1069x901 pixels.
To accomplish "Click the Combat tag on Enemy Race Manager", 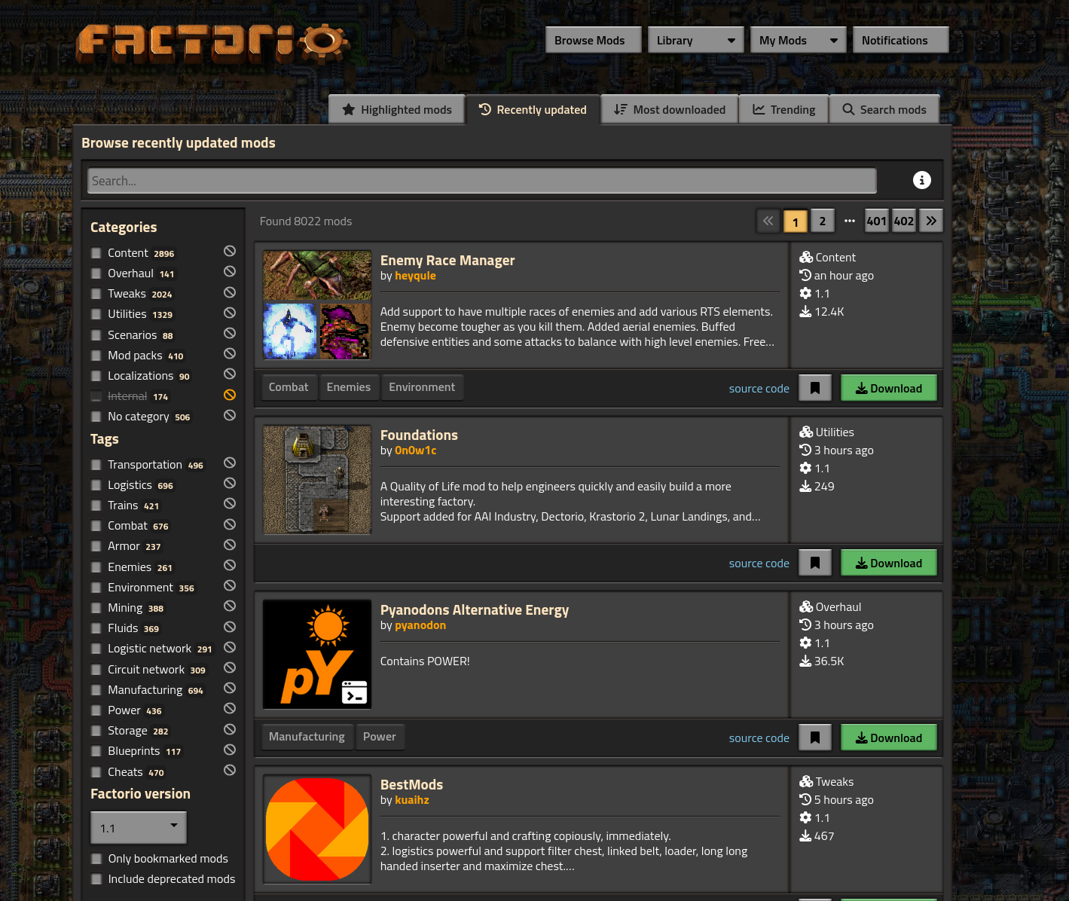I will tap(289, 387).
